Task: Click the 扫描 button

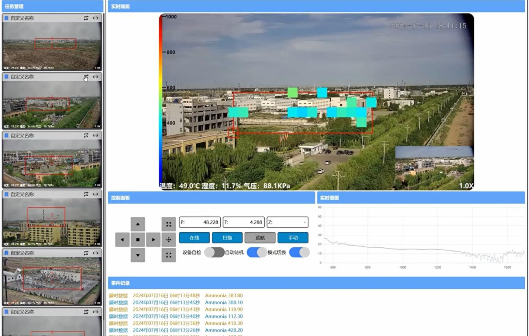Action: [x=227, y=238]
